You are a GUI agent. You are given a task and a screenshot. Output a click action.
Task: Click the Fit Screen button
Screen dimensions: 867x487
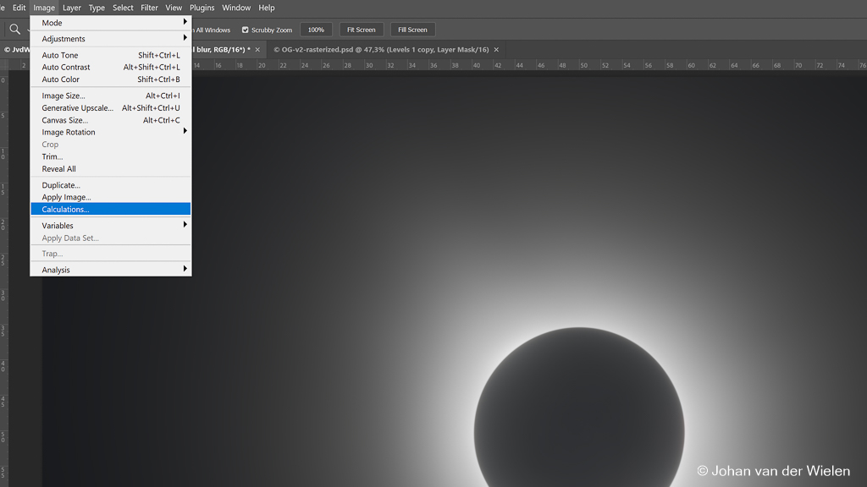361,30
